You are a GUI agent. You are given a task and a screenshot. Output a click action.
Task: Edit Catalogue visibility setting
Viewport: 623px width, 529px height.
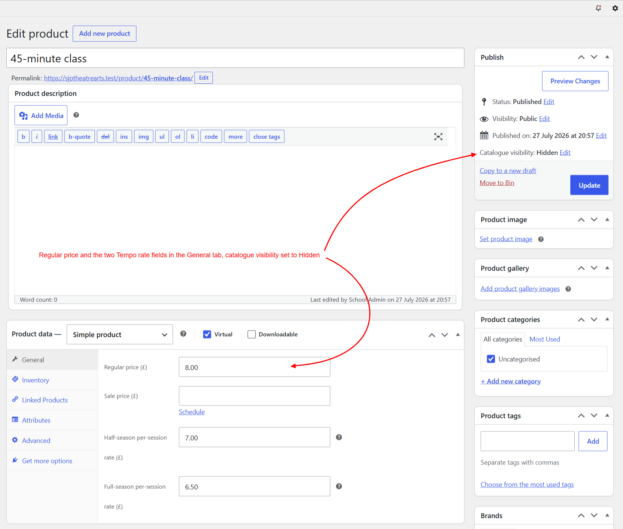(565, 153)
